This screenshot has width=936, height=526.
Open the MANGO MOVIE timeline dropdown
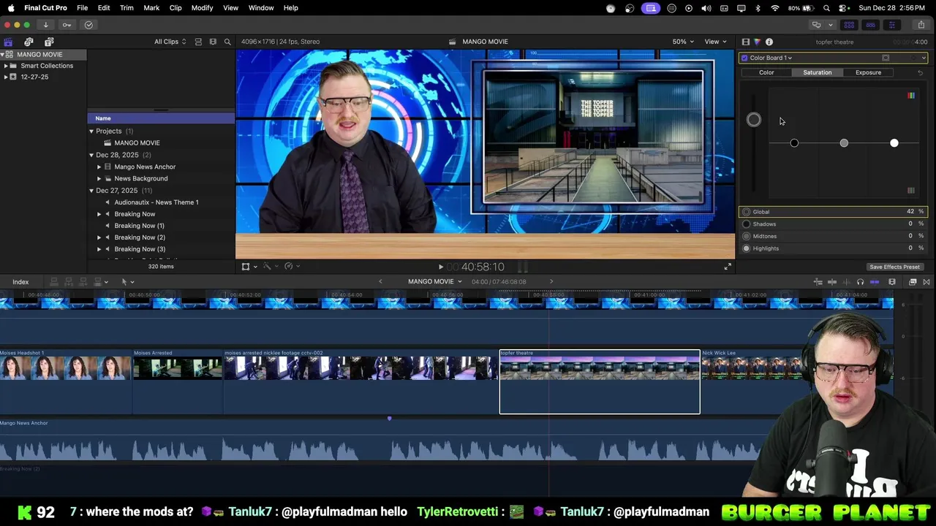coord(435,282)
